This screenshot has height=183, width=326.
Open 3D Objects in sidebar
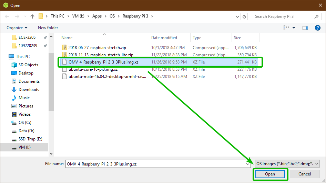point(28,65)
